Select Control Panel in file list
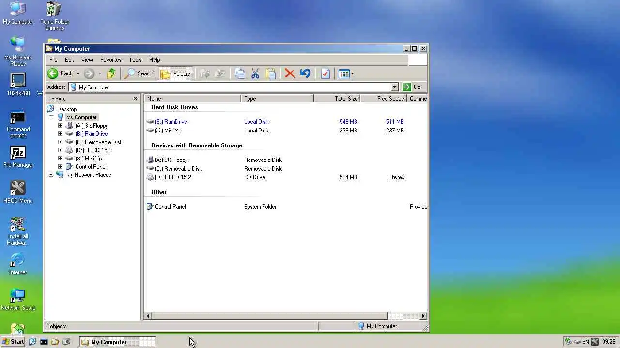Image resolution: width=620 pixels, height=348 pixels. (170, 207)
